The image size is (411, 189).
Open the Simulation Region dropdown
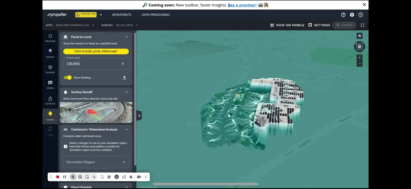[x=96, y=162]
